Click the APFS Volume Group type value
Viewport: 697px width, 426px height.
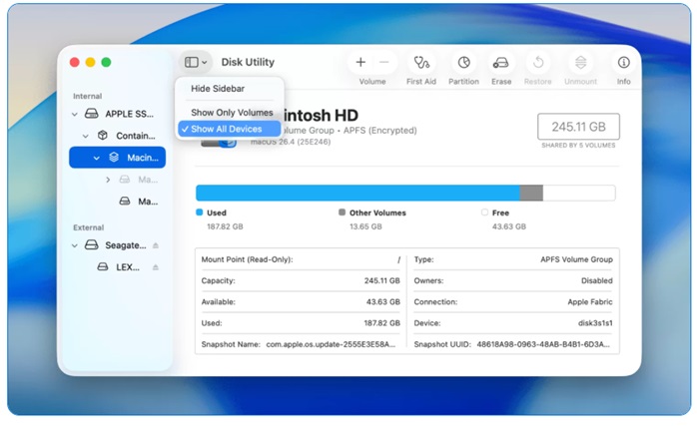[x=576, y=259]
